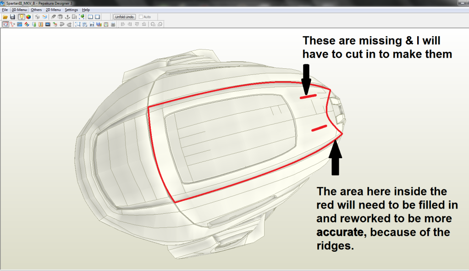Toggle the light bulb lighting icon
The image size is (469, 271).
point(21,17)
